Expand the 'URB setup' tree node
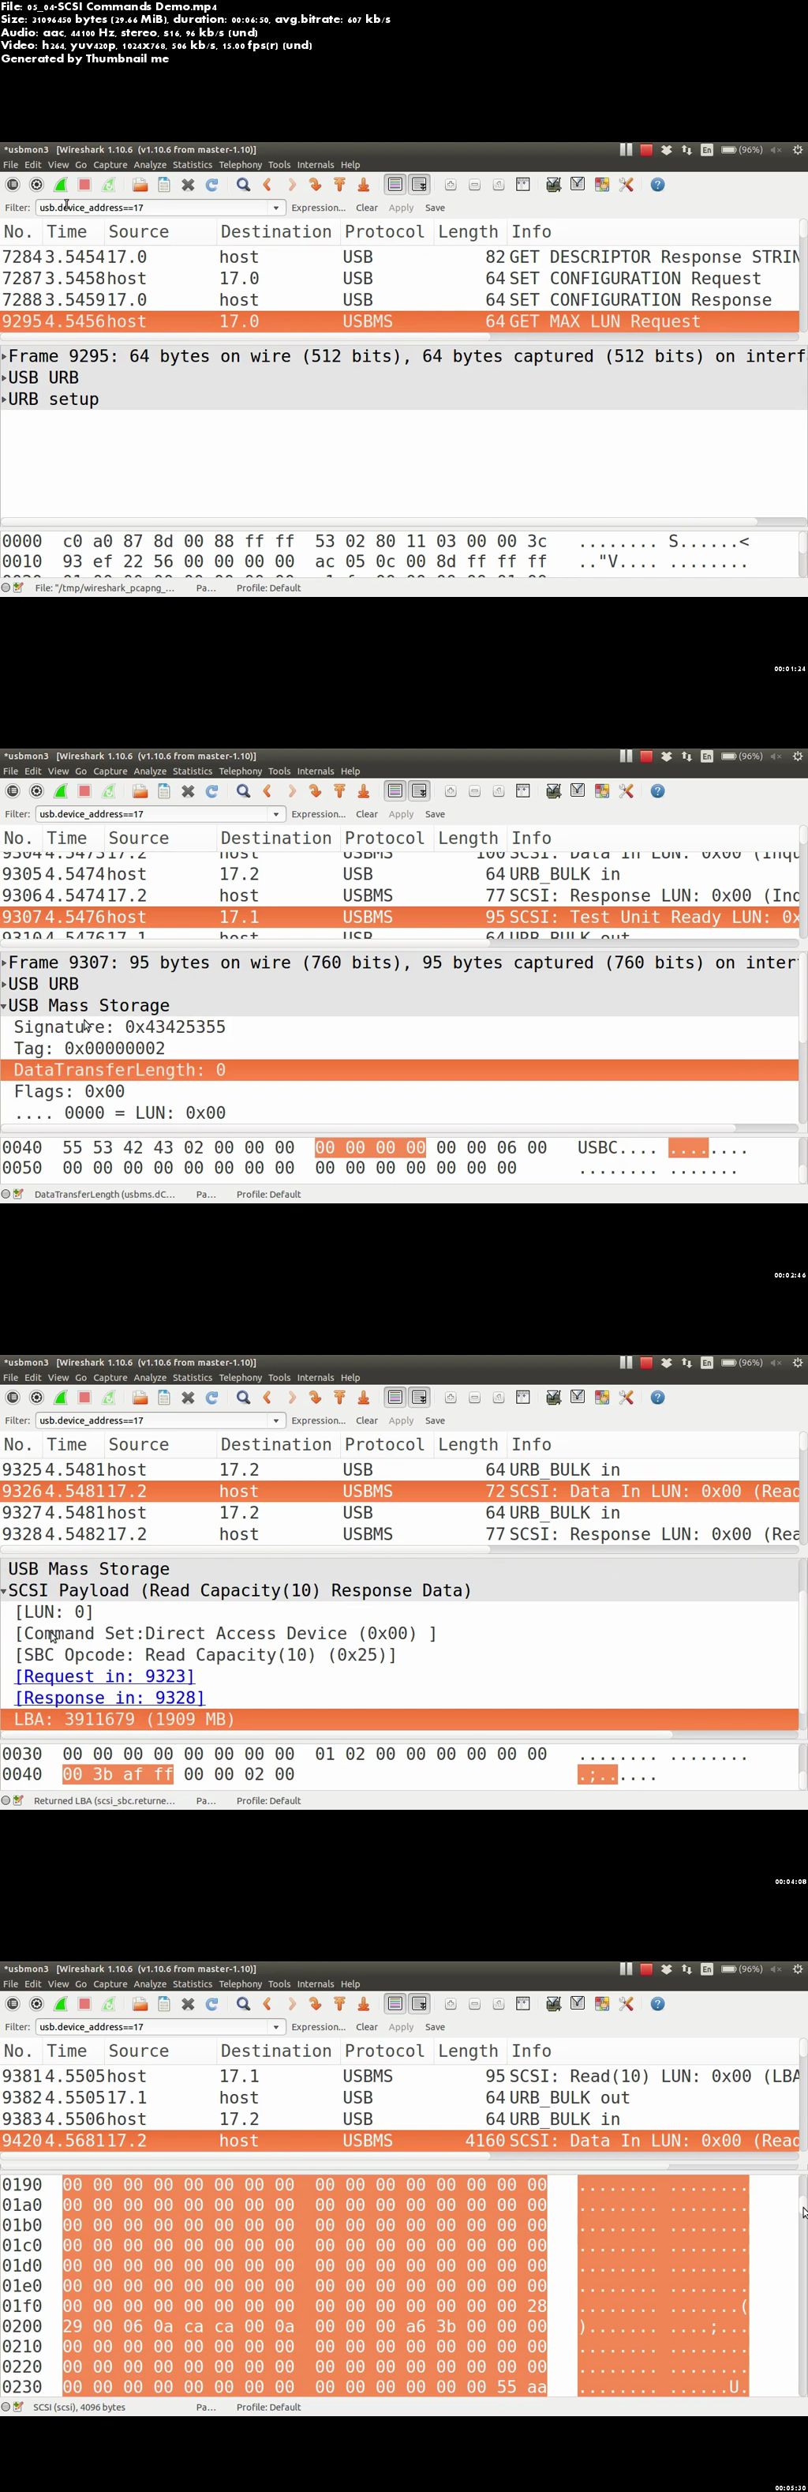This screenshot has height=2492, width=808. click(4, 400)
